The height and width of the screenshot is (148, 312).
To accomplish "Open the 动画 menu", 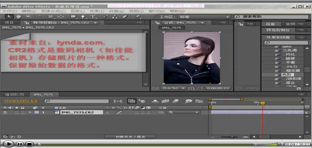I will point(116,11).
